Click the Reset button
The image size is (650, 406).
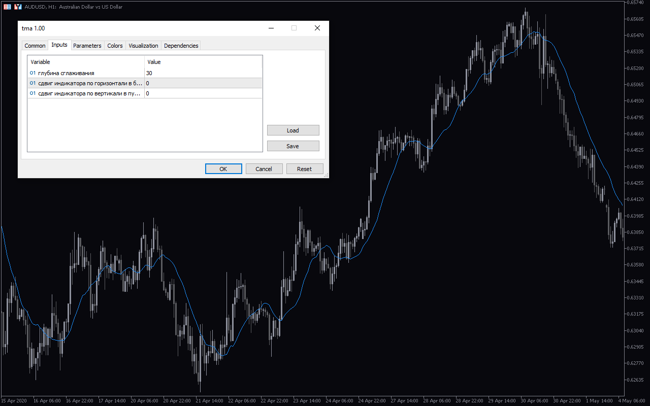click(305, 169)
